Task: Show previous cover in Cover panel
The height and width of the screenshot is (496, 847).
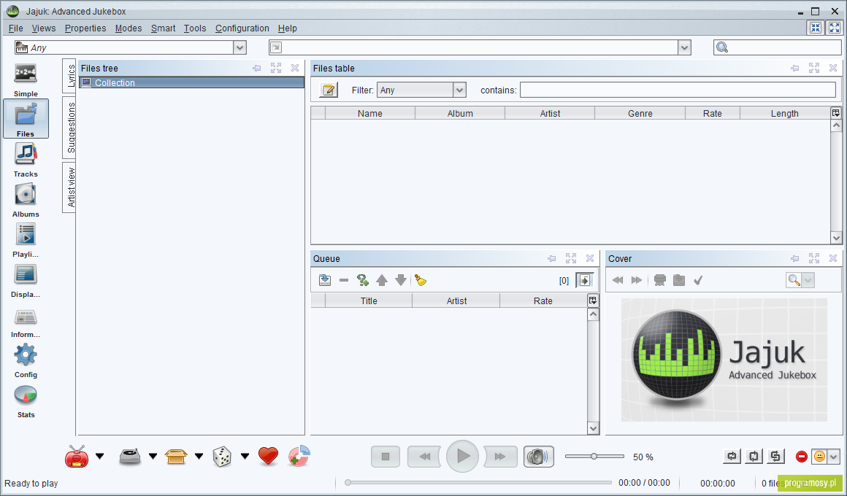Action: [618, 280]
